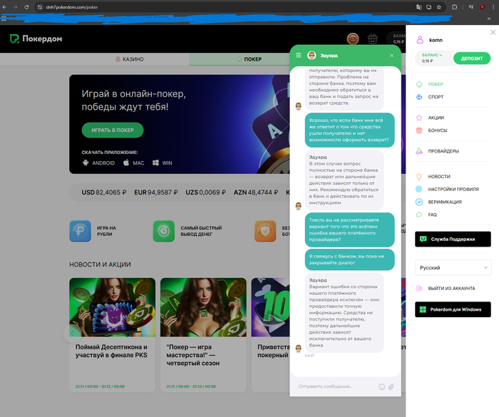The height and width of the screenshot is (417, 499).
Task: Open the 'Покер — игра мастерства' card image
Action: tap(203, 307)
